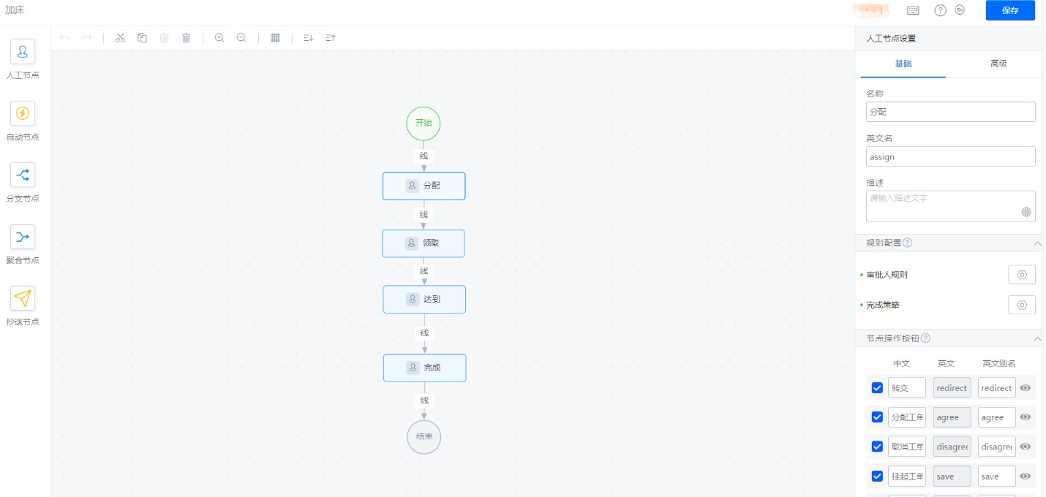
Task: Toggle the grid display icon
Action: pos(275,37)
